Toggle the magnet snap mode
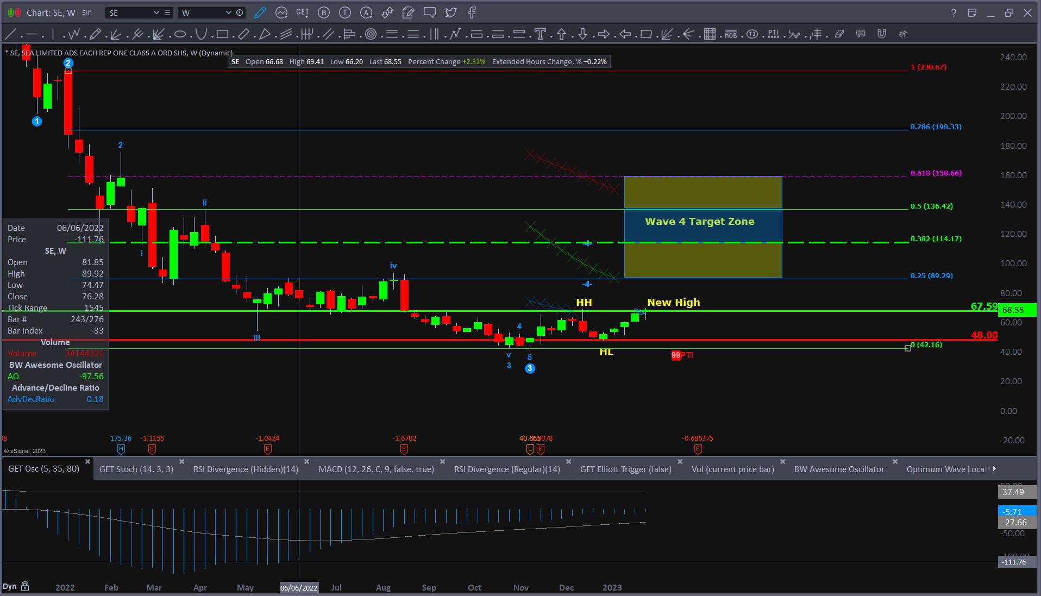 [881, 34]
